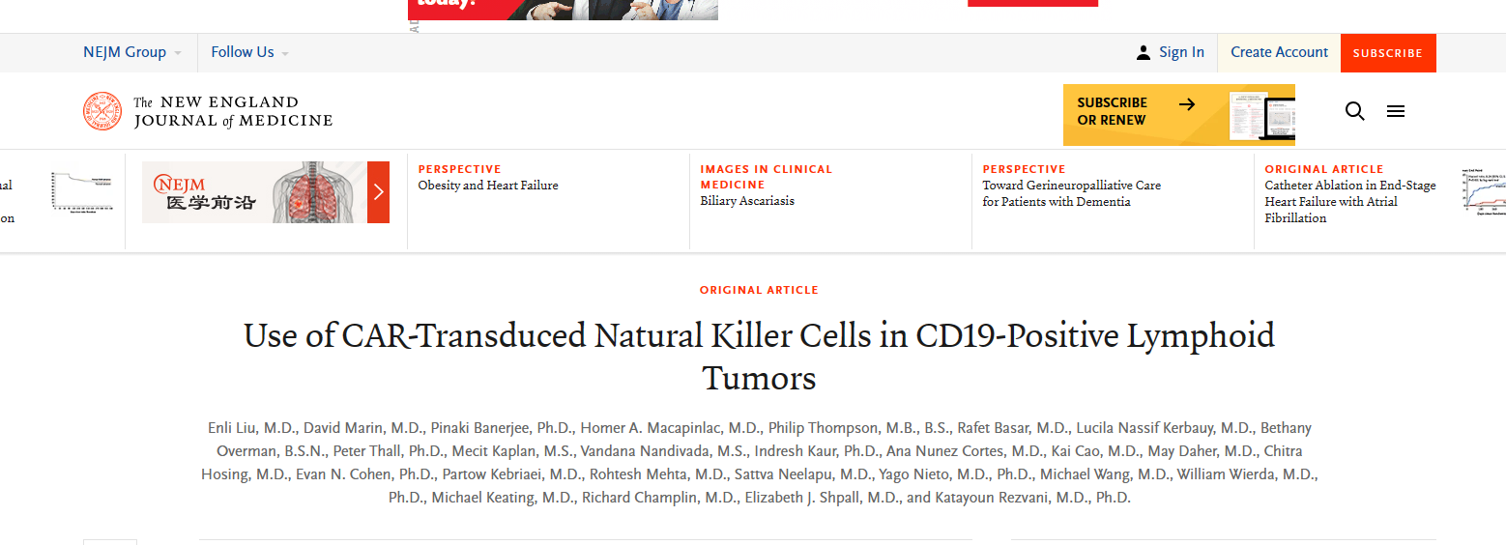Click The New England Journal of Medicine wordmark

pos(233,111)
